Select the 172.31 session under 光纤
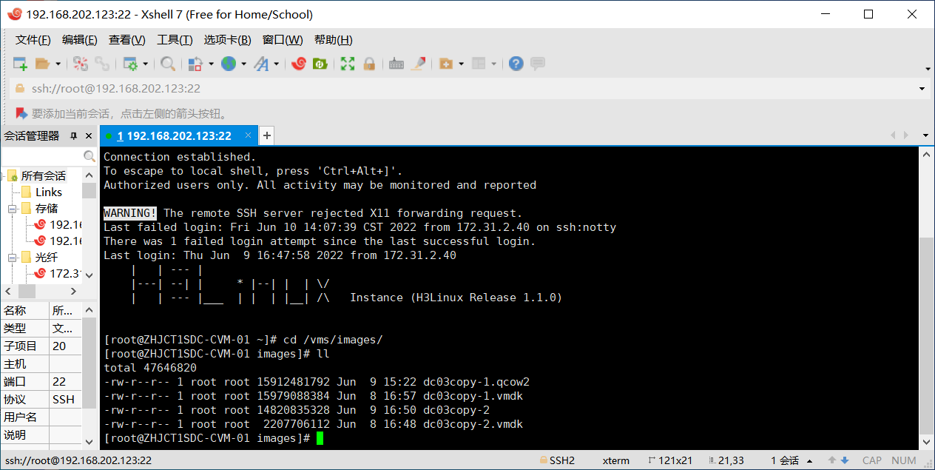Image resolution: width=935 pixels, height=470 pixels. (x=65, y=274)
